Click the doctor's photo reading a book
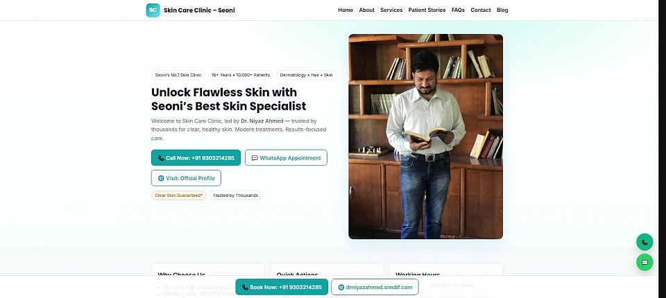Screen dimensions: 666x298 [x=425, y=137]
